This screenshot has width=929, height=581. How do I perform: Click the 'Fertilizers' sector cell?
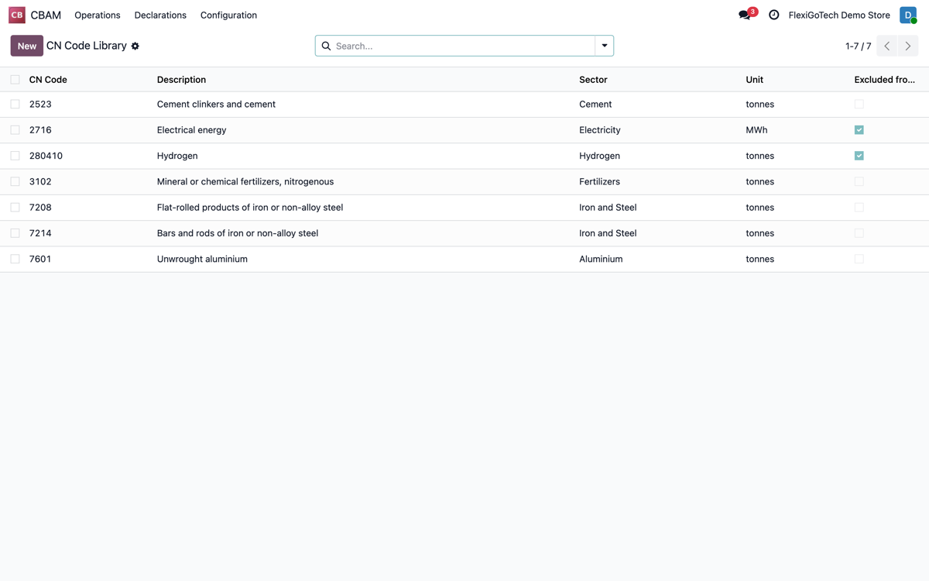(601, 181)
